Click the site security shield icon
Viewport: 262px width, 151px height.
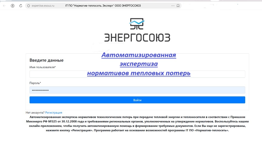click(x=29, y=6)
